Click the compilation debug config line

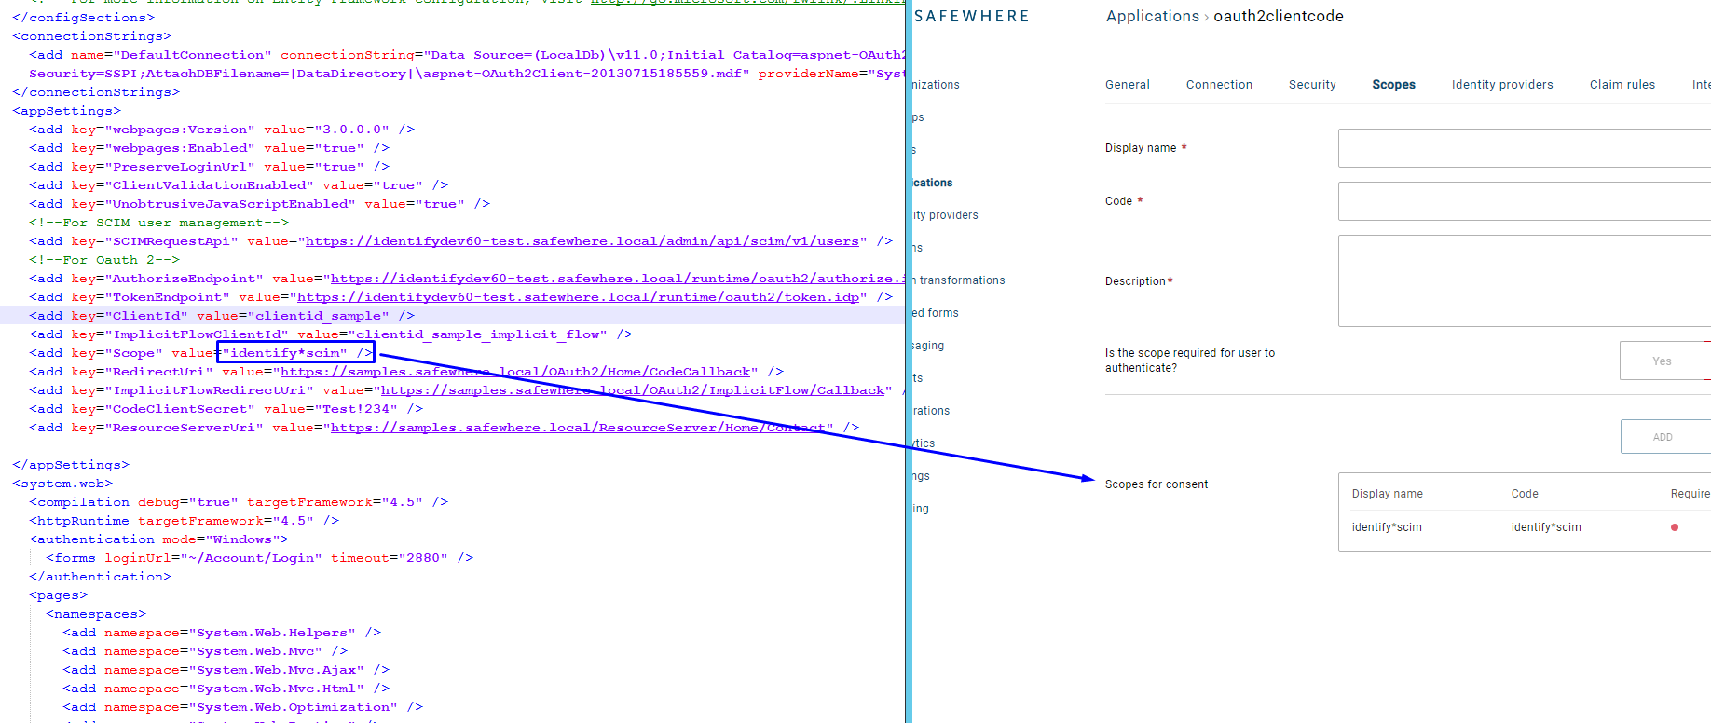click(x=239, y=502)
